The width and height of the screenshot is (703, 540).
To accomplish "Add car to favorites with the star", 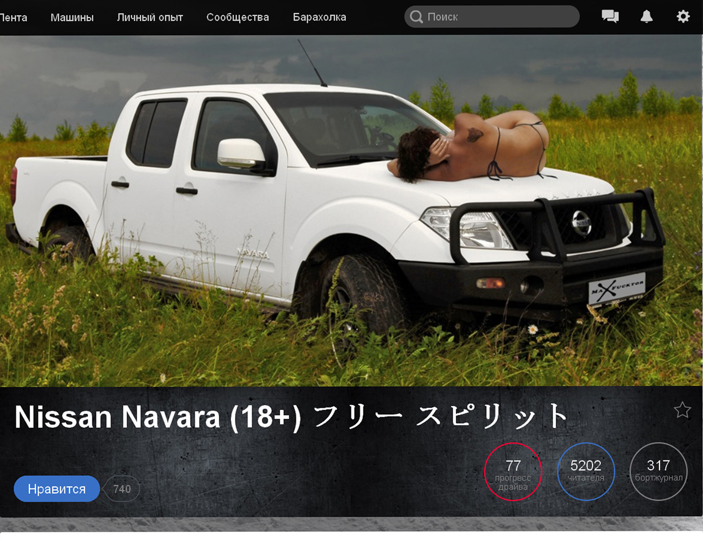I will click(x=682, y=410).
